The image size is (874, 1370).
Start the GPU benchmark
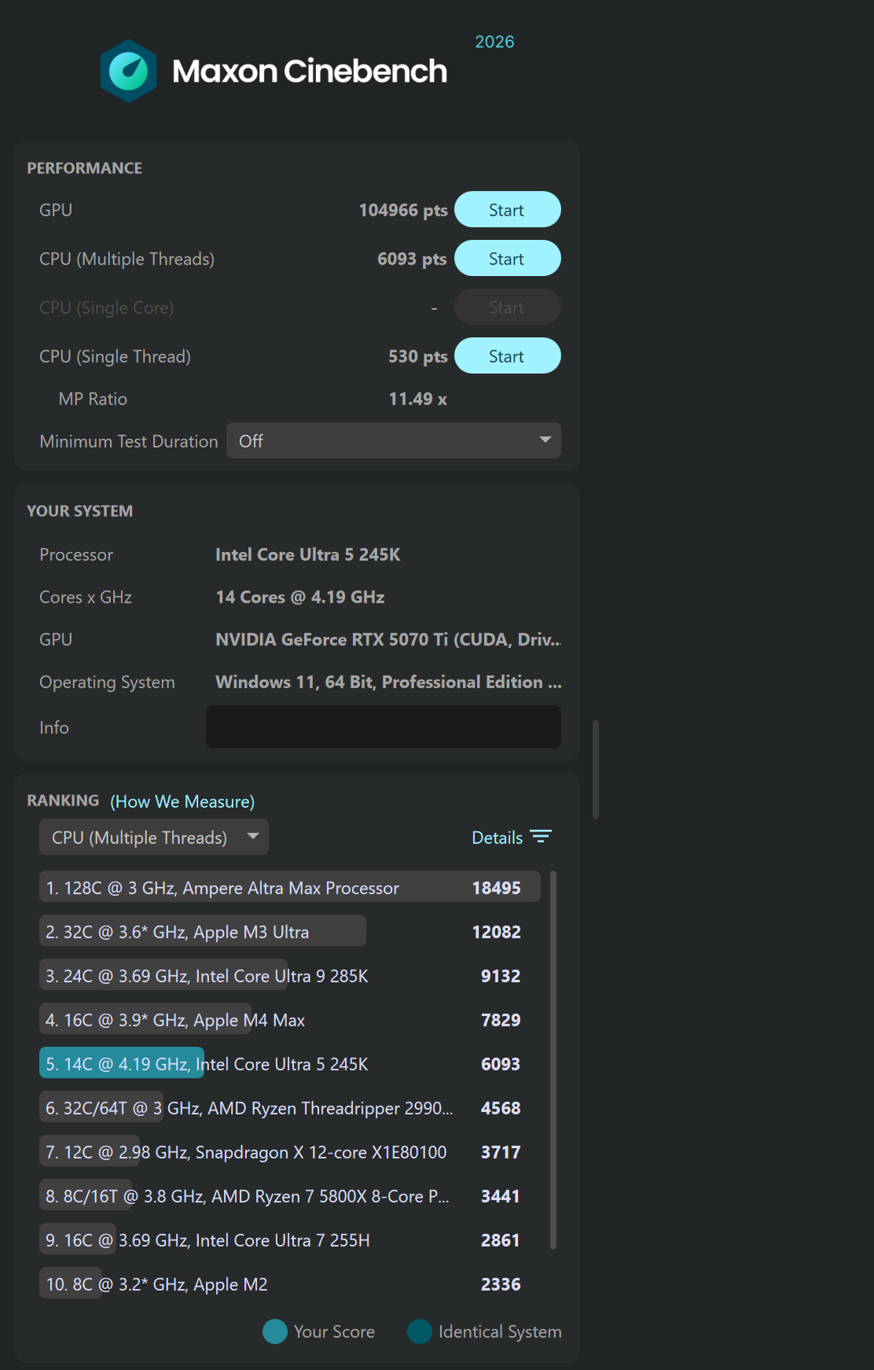coord(507,210)
